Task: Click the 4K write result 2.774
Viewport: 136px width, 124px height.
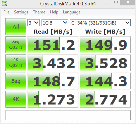Action: click(x=105, y=99)
